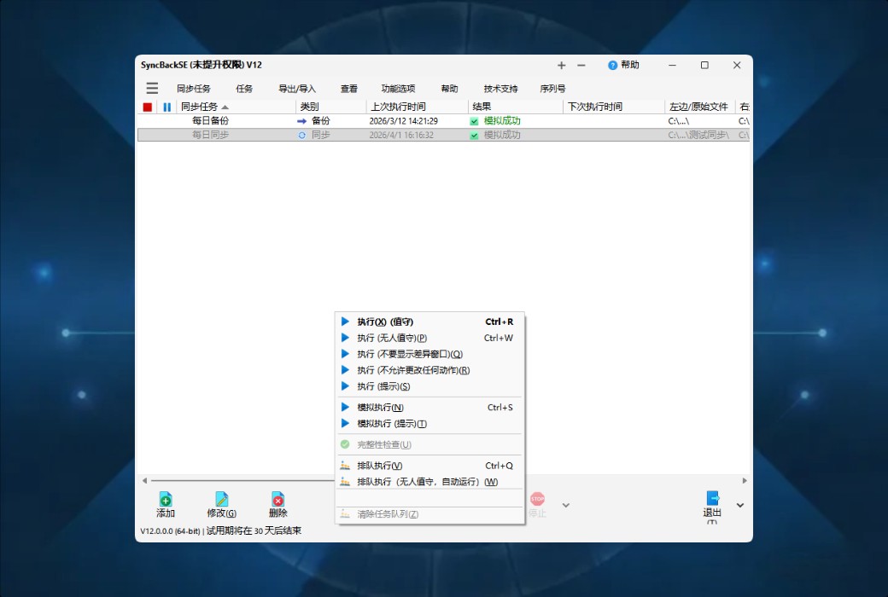This screenshot has width=888, height=597.
Task: Expand the chevron next to 停止
Action: point(565,505)
